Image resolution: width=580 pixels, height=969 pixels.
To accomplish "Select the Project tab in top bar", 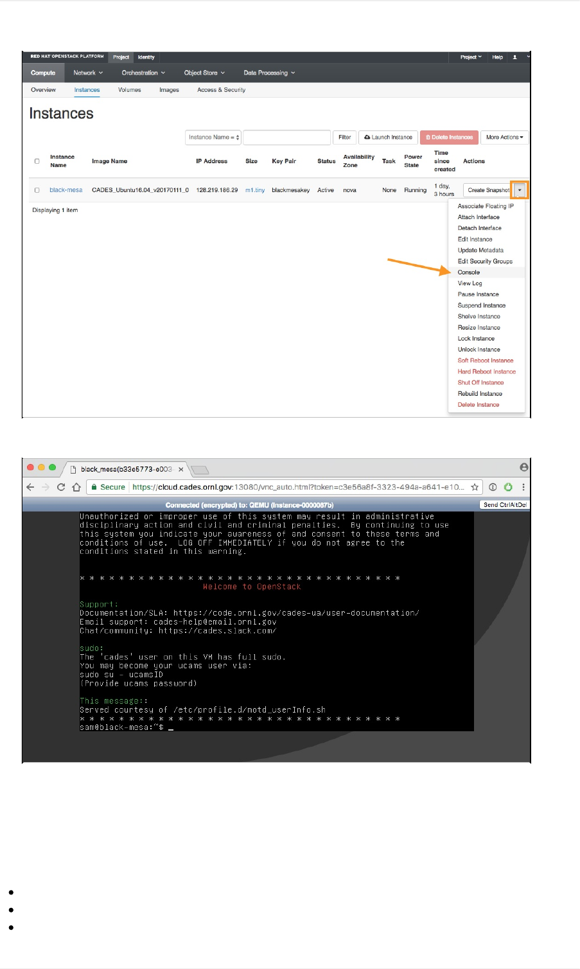I will click(121, 57).
